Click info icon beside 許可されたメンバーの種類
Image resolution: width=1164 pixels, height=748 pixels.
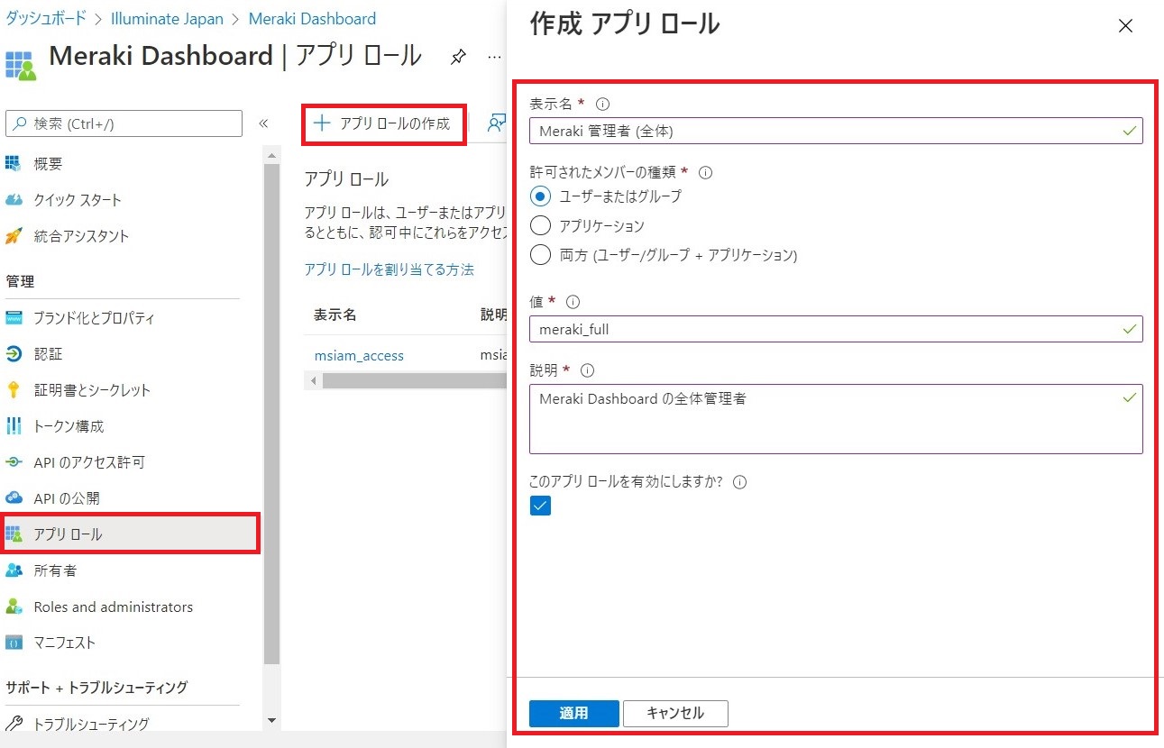[x=706, y=172]
